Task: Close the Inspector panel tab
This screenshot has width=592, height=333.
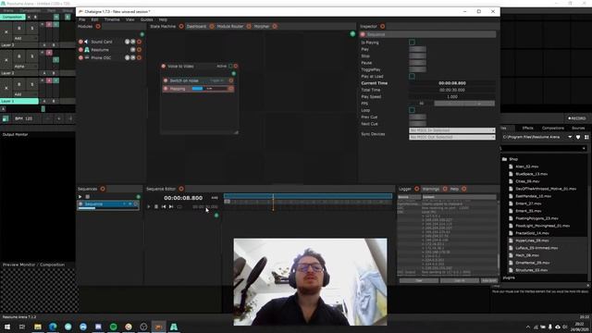Action: [x=382, y=27]
